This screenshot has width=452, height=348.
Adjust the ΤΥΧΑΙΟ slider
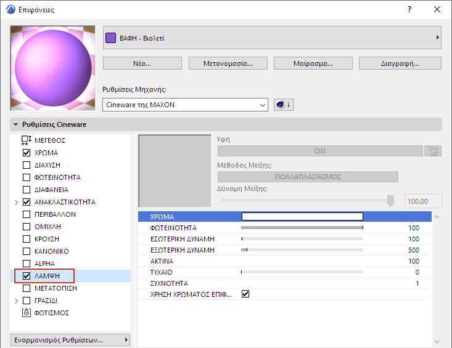(x=302, y=272)
